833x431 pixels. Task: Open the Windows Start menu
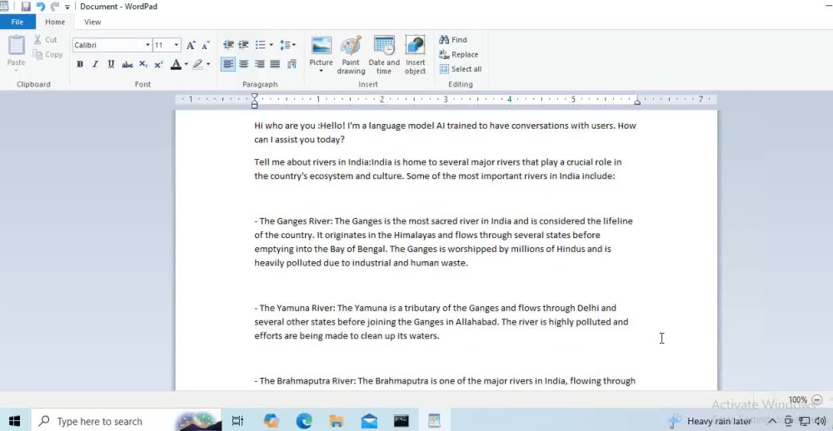(x=14, y=421)
